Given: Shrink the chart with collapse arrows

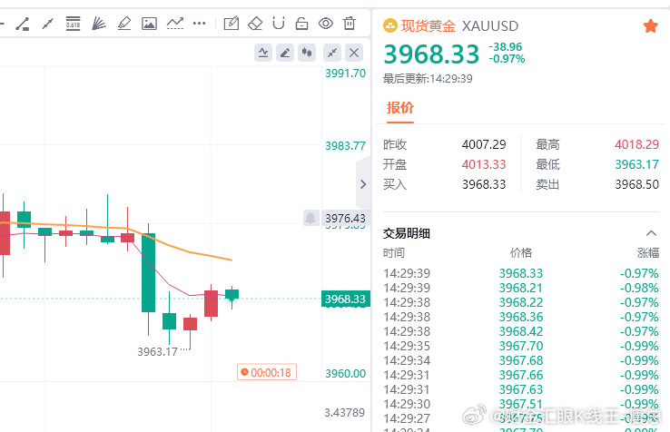Looking at the screenshot, I should 332,53.
